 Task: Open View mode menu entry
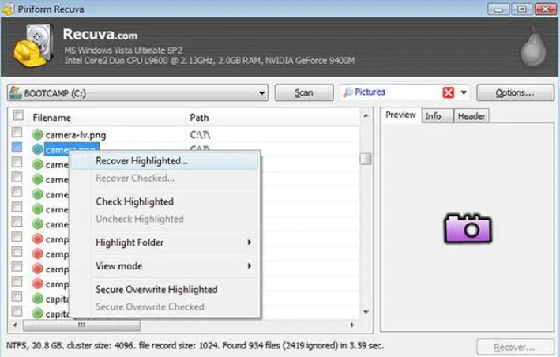coord(165,266)
